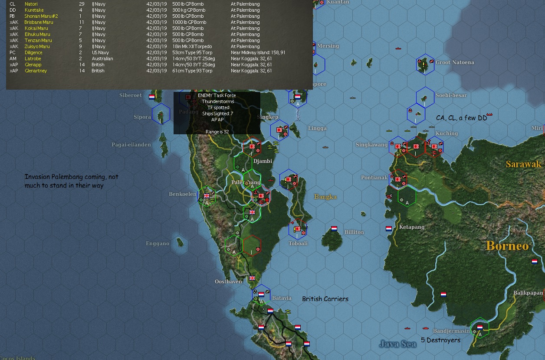Click the 'ENEMY Task Force' tooltip title

point(217,95)
